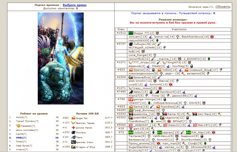Screen dimensions: 237x152
Task: Click the red star icon after crazy_moon[15]
Action: 160,88
